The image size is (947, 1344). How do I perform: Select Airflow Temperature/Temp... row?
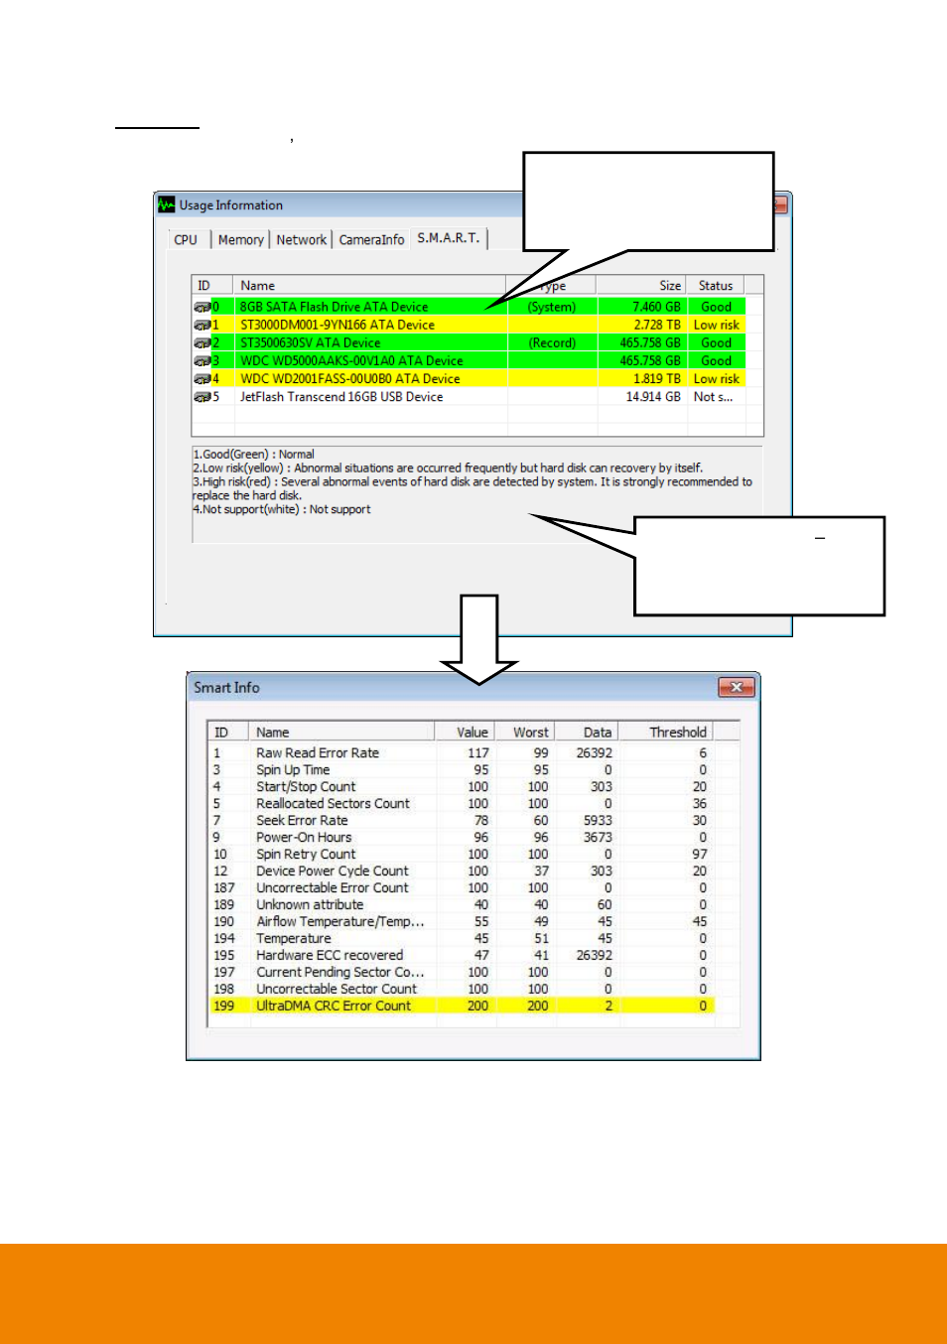[x=461, y=921]
